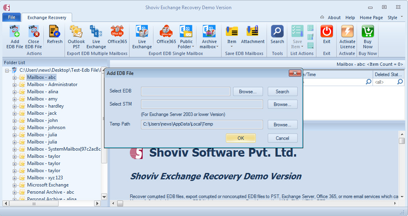Expand the Mailbox - jack tree node
This screenshot has width=408, height=216.
pos(15,114)
